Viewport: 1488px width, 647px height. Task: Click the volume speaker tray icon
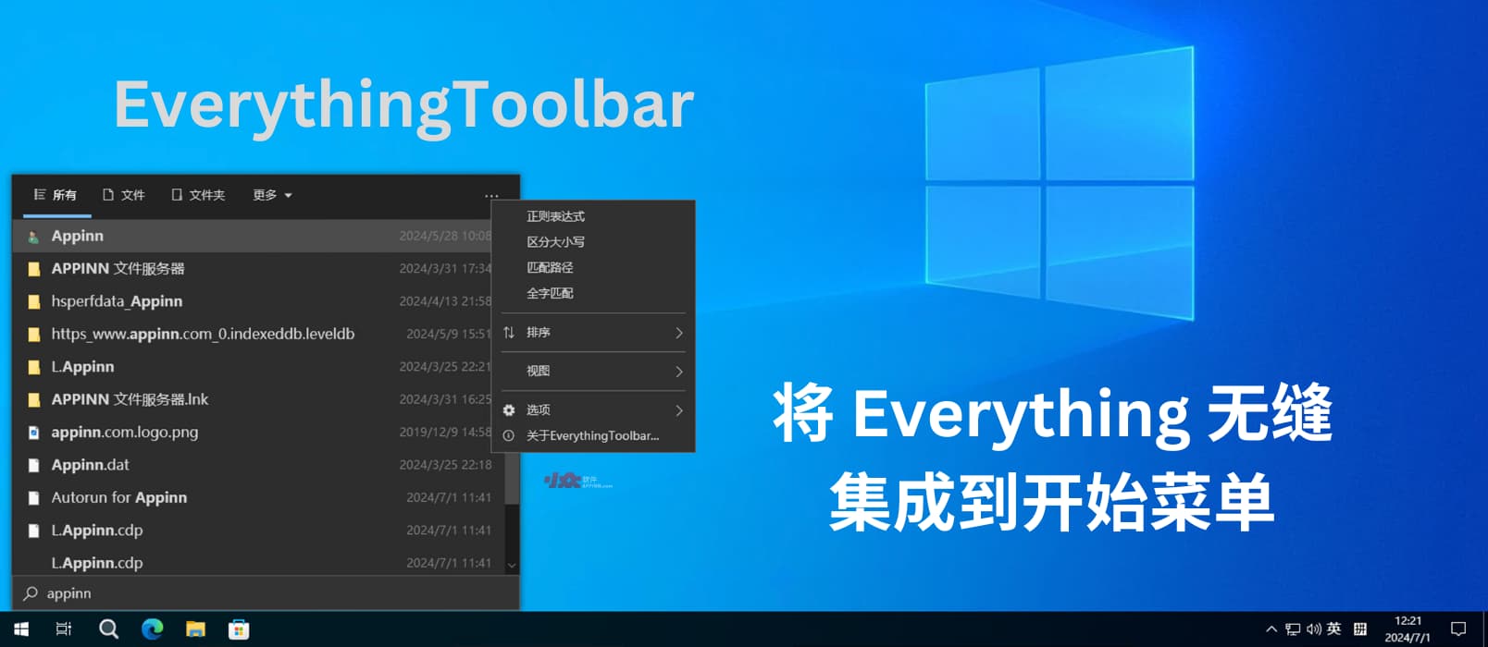point(1313,629)
